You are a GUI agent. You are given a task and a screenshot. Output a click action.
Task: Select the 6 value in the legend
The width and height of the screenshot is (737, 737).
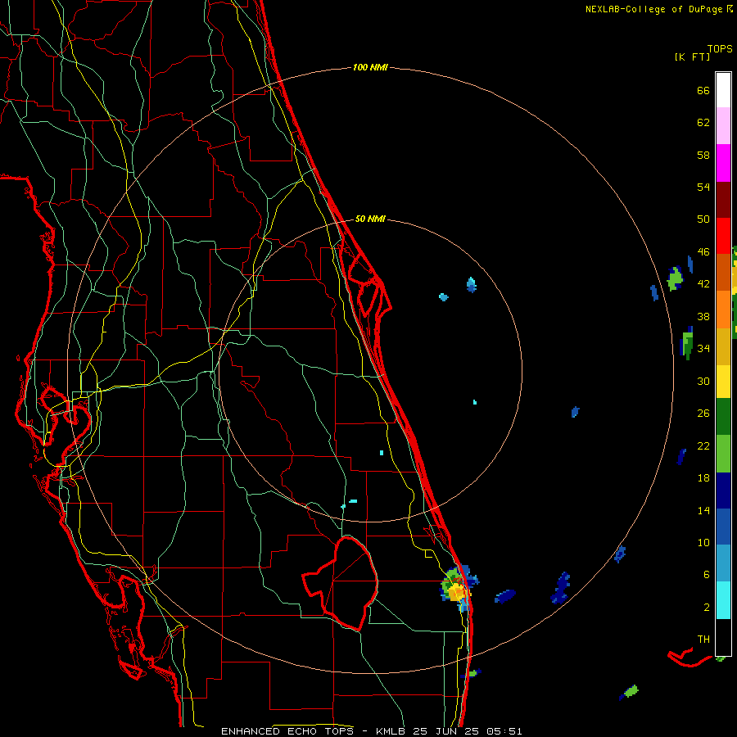click(707, 574)
